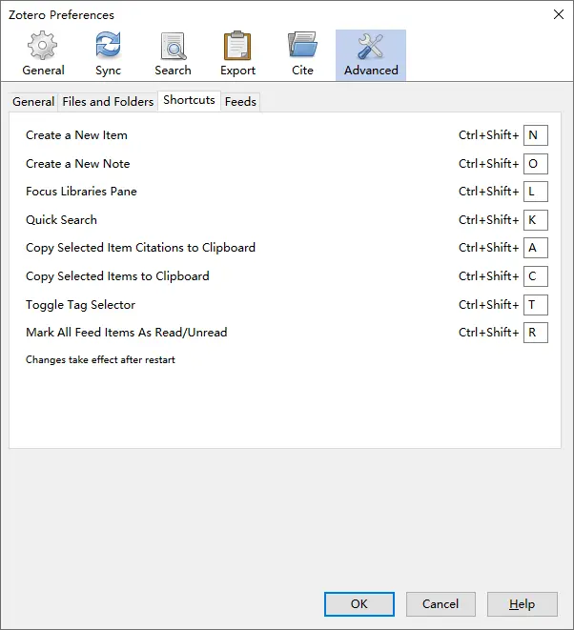Open the Export preferences clipboard icon
The image size is (574, 630).
237,46
